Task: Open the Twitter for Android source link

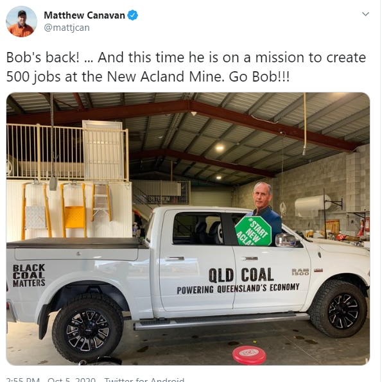Action: 144,379
